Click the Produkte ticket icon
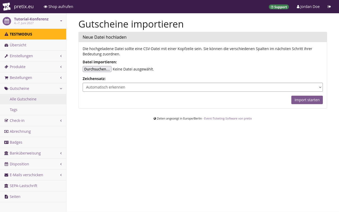Image resolution: width=339 pixels, height=212 pixels. point(6,67)
